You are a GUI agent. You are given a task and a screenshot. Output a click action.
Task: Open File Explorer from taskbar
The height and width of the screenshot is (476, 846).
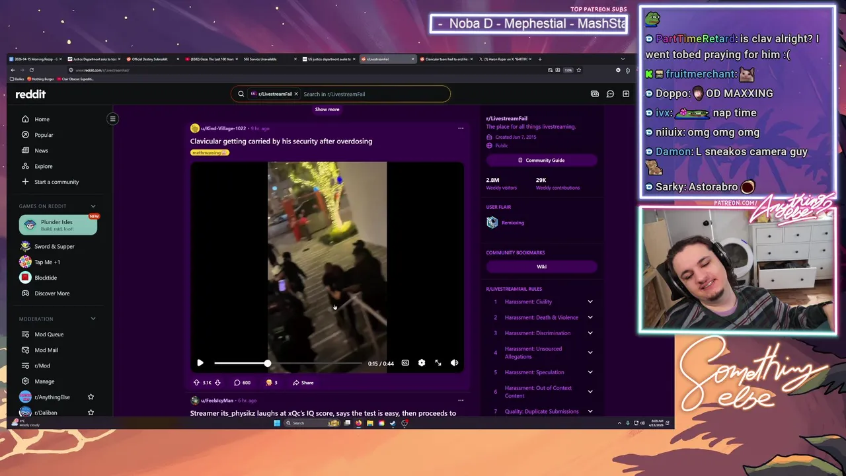point(370,423)
